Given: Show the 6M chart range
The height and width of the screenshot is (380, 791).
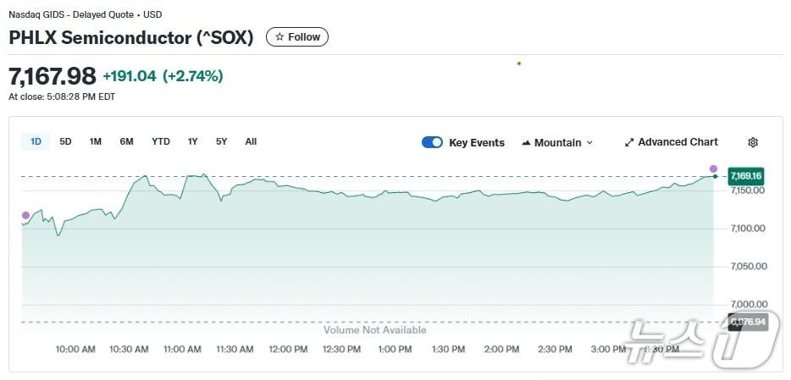Looking at the screenshot, I should point(126,141).
